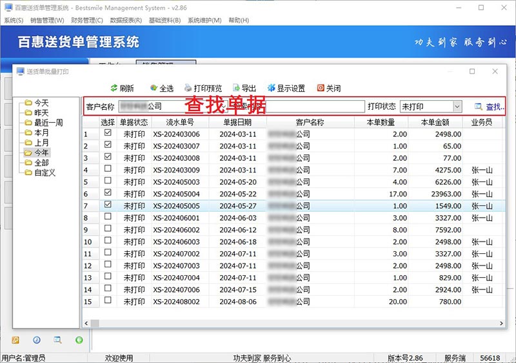Uncheck row XS-202405005 checkbox
Viewport: 516px width, 363px height.
(x=108, y=204)
